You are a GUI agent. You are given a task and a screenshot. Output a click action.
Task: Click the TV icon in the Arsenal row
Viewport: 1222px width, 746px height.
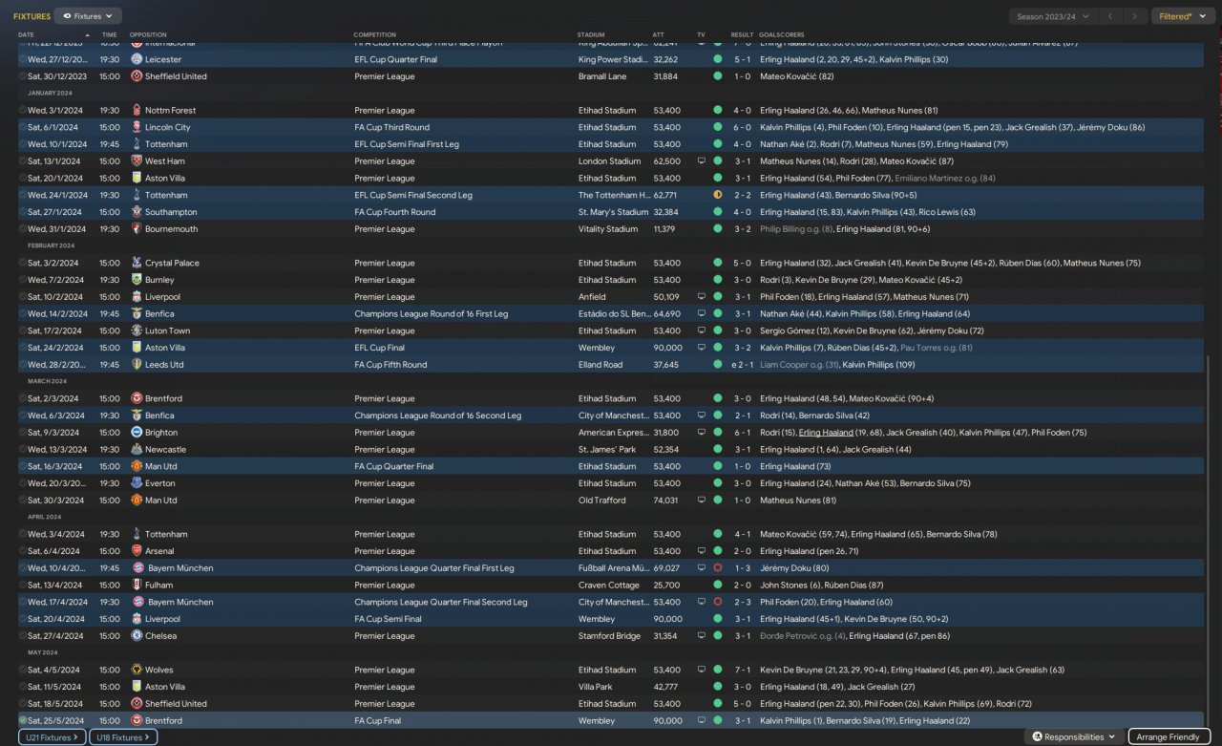pos(702,551)
